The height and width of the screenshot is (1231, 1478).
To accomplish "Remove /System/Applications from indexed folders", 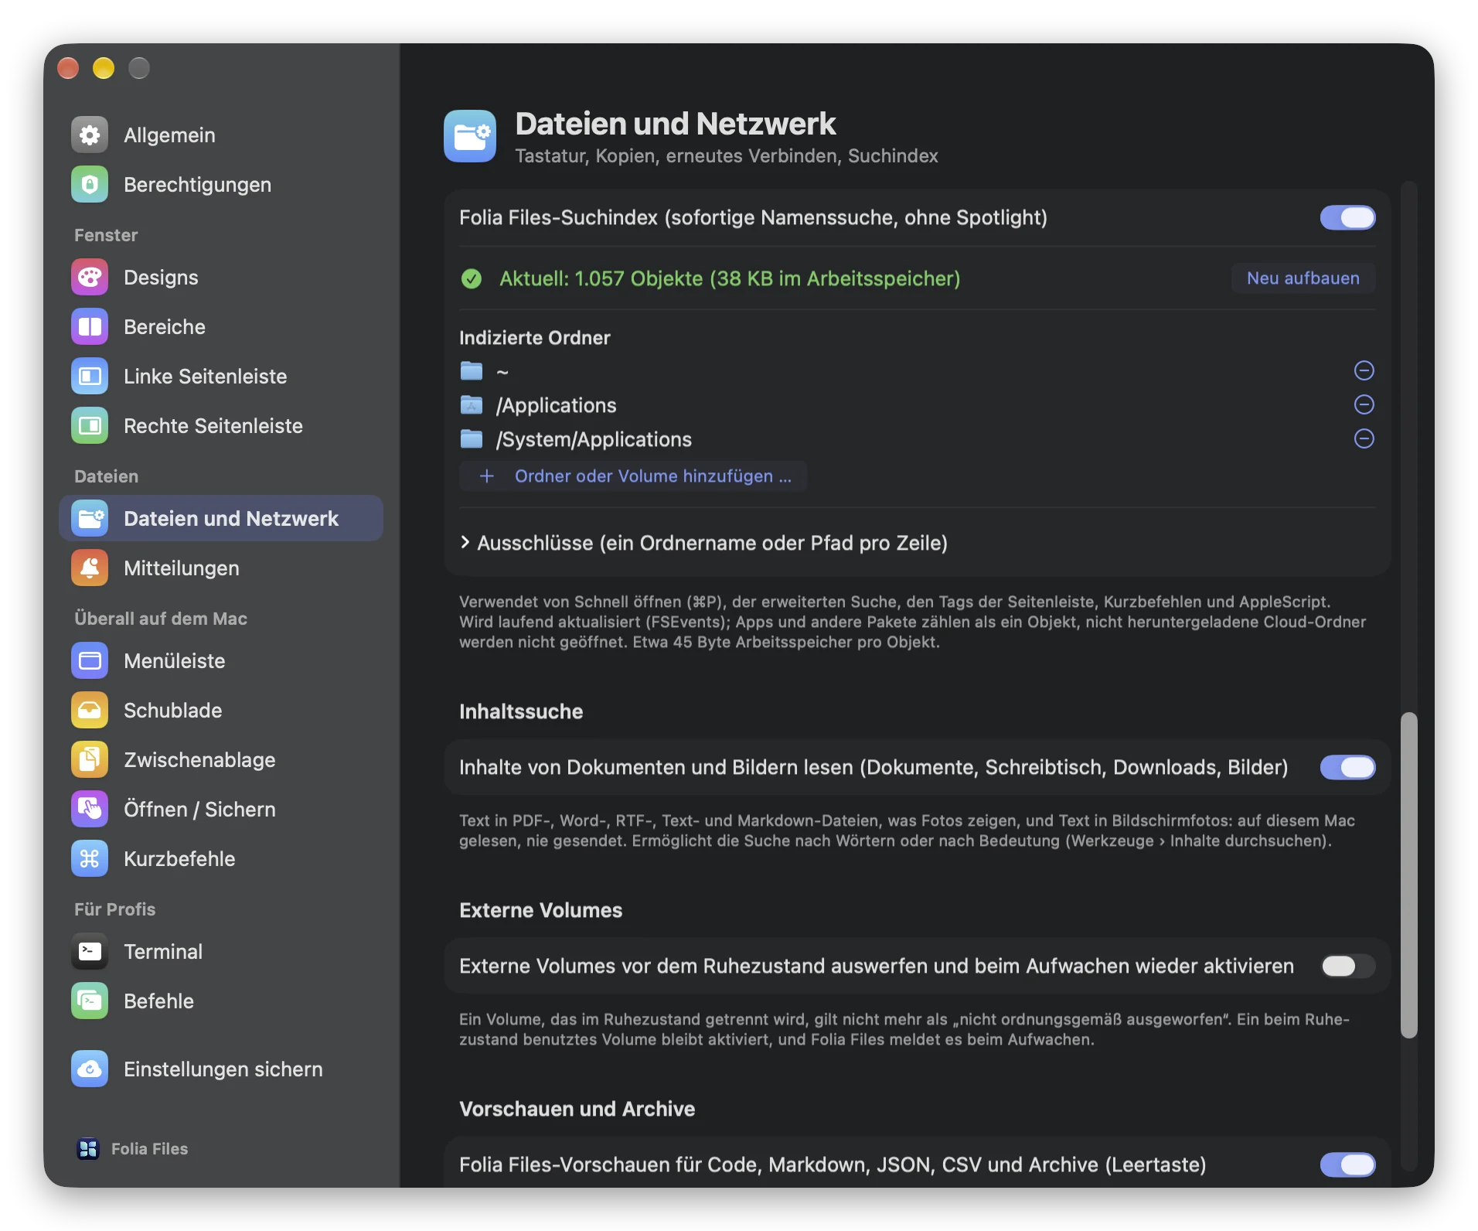I will coord(1364,438).
